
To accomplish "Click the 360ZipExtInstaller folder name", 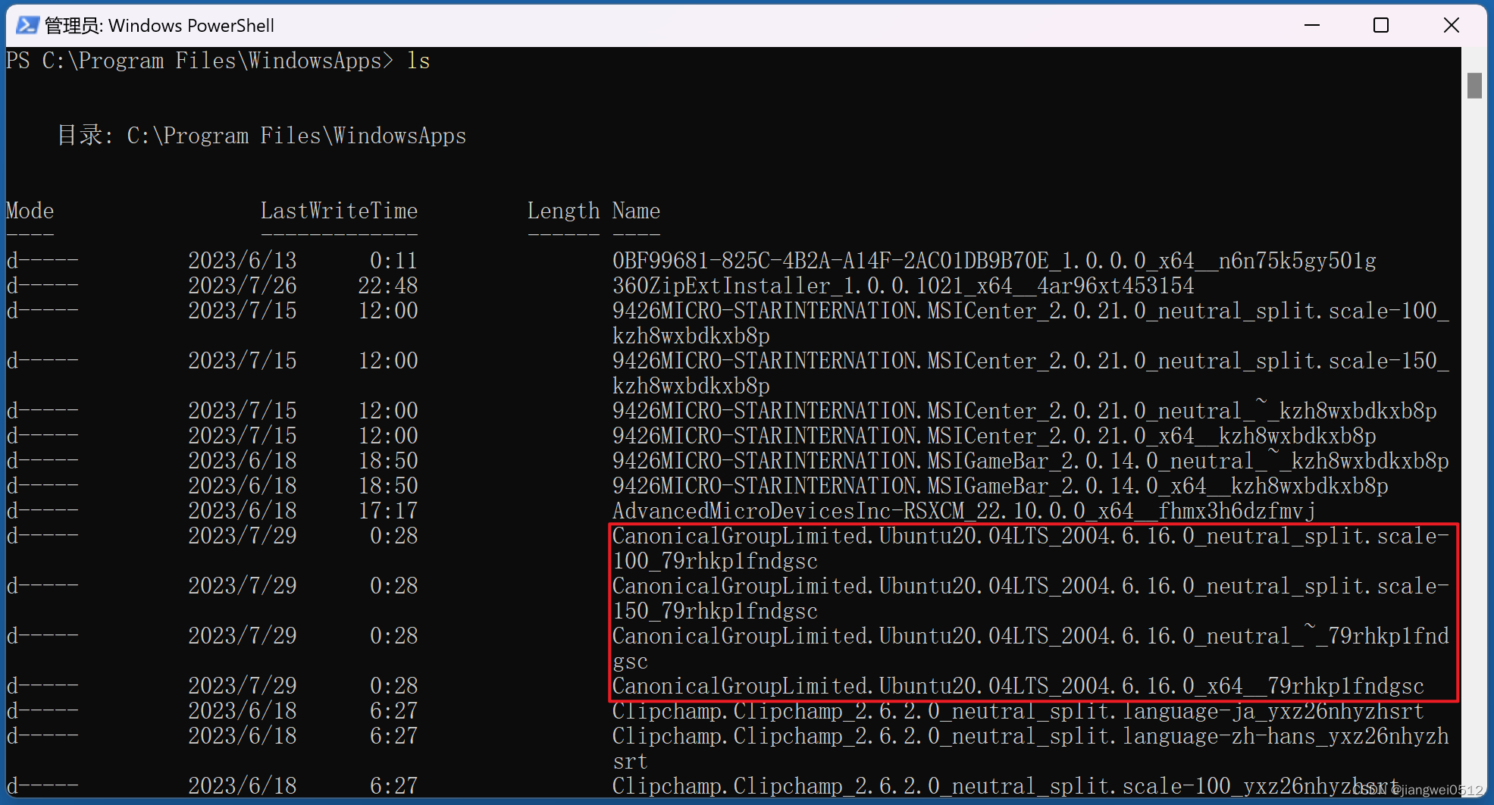I will click(x=903, y=286).
